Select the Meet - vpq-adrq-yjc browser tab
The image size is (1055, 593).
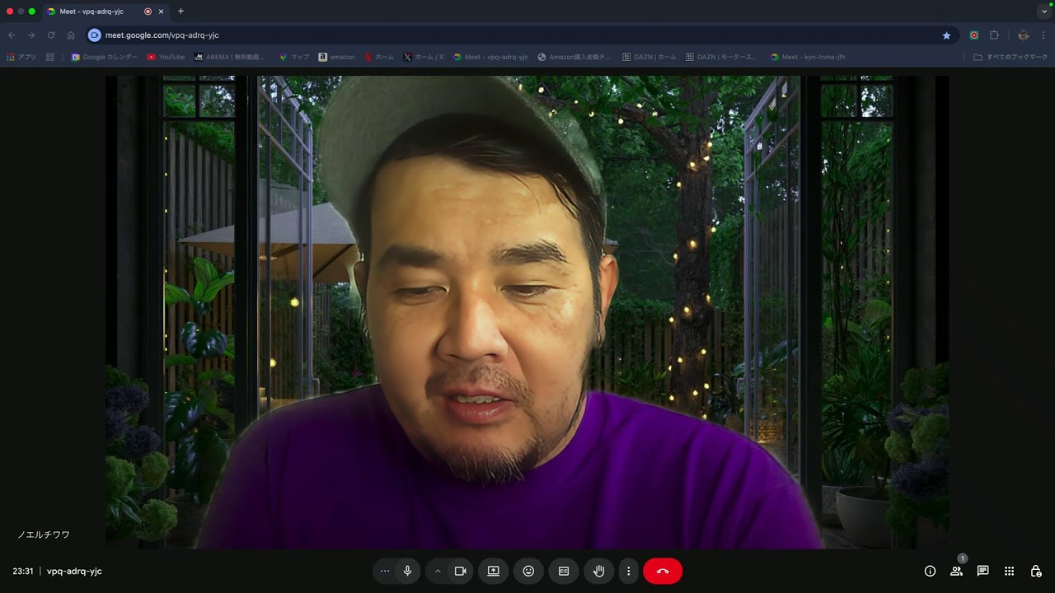[x=91, y=12]
